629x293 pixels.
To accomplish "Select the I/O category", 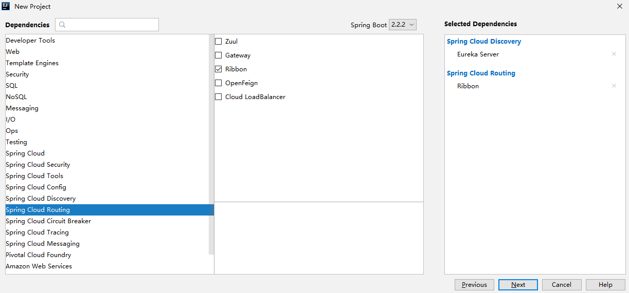I will point(107,120).
